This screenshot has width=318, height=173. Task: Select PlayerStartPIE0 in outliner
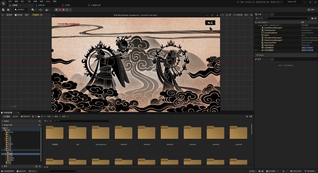(x=270, y=43)
